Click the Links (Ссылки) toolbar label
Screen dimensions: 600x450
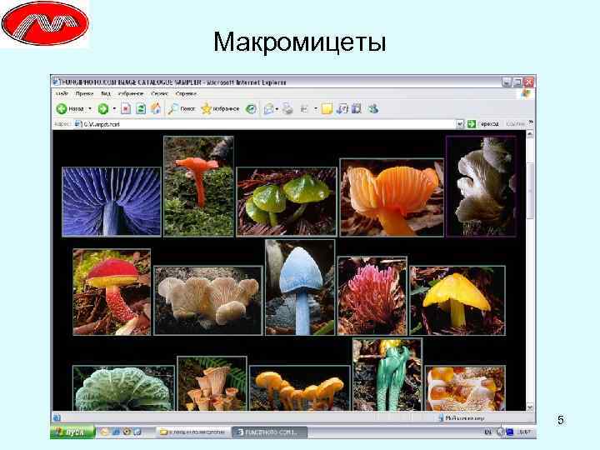515,123
